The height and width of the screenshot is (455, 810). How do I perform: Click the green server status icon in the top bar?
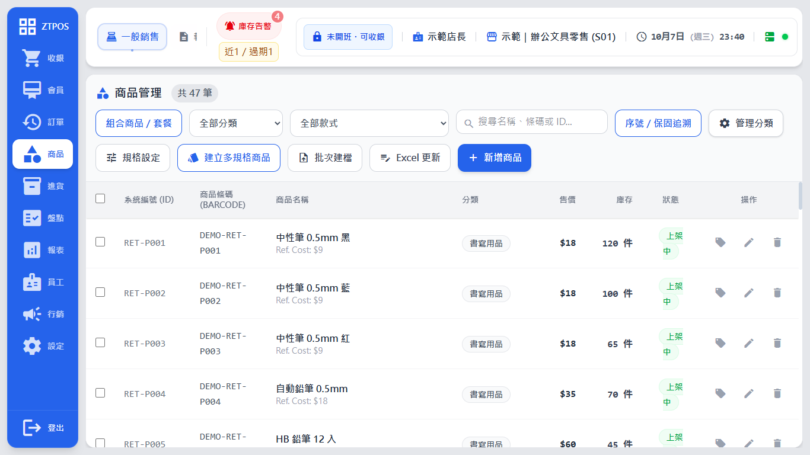(770, 37)
